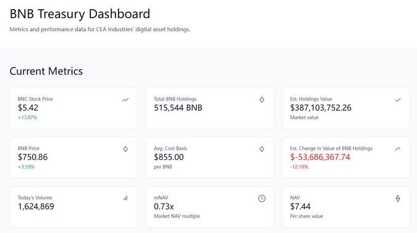The width and height of the screenshot is (417, 233).
Task: Click the Avg. Cost Basis label
Action: (171, 148)
